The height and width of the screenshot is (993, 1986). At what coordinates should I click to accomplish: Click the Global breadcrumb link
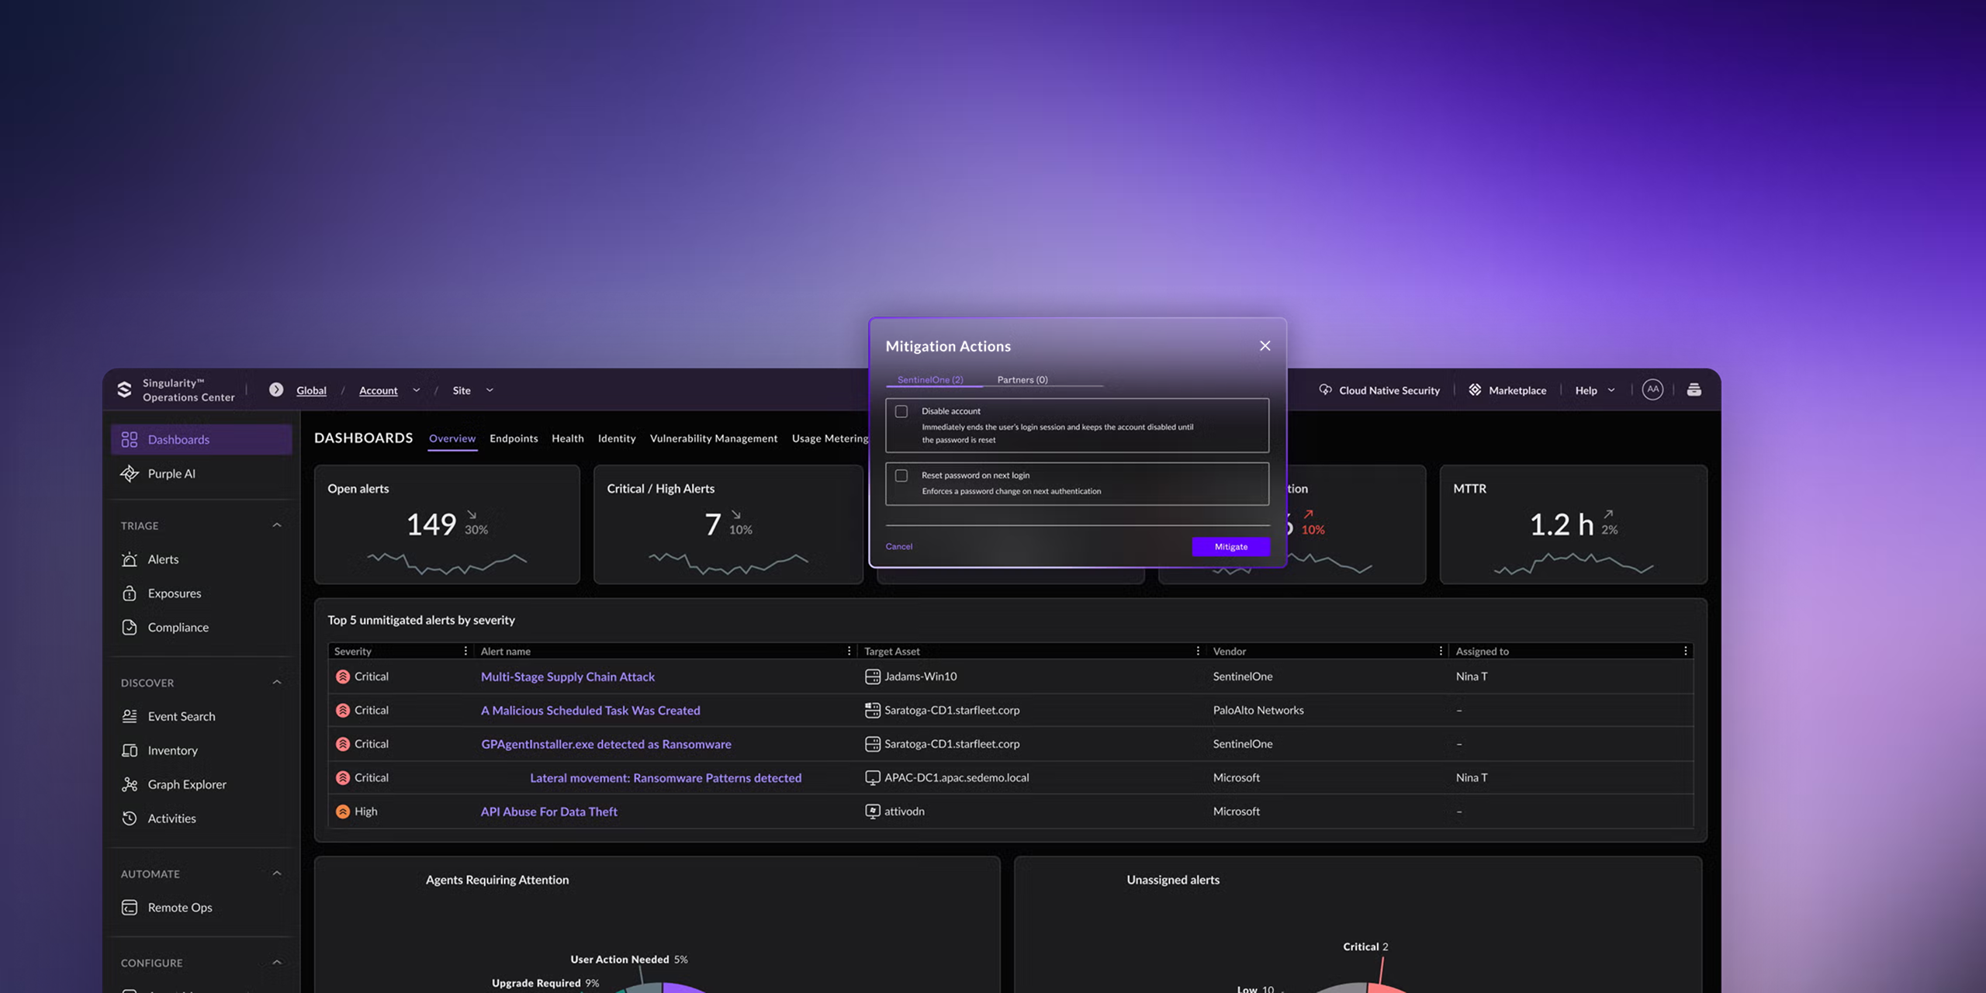[311, 390]
